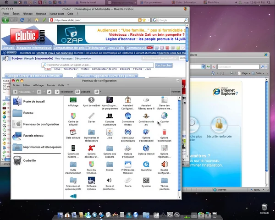Open the Système icon
This screenshot has height=220, width=275.
146,181
